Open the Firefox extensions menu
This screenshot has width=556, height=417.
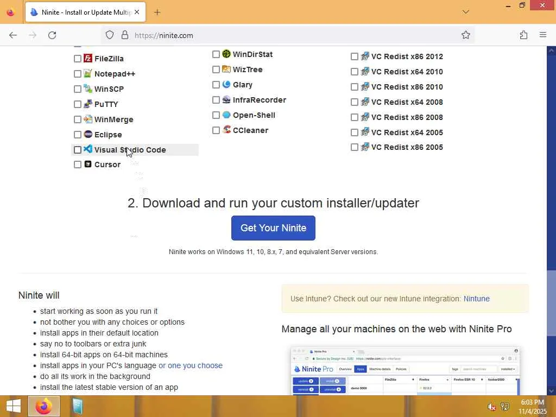click(x=523, y=35)
